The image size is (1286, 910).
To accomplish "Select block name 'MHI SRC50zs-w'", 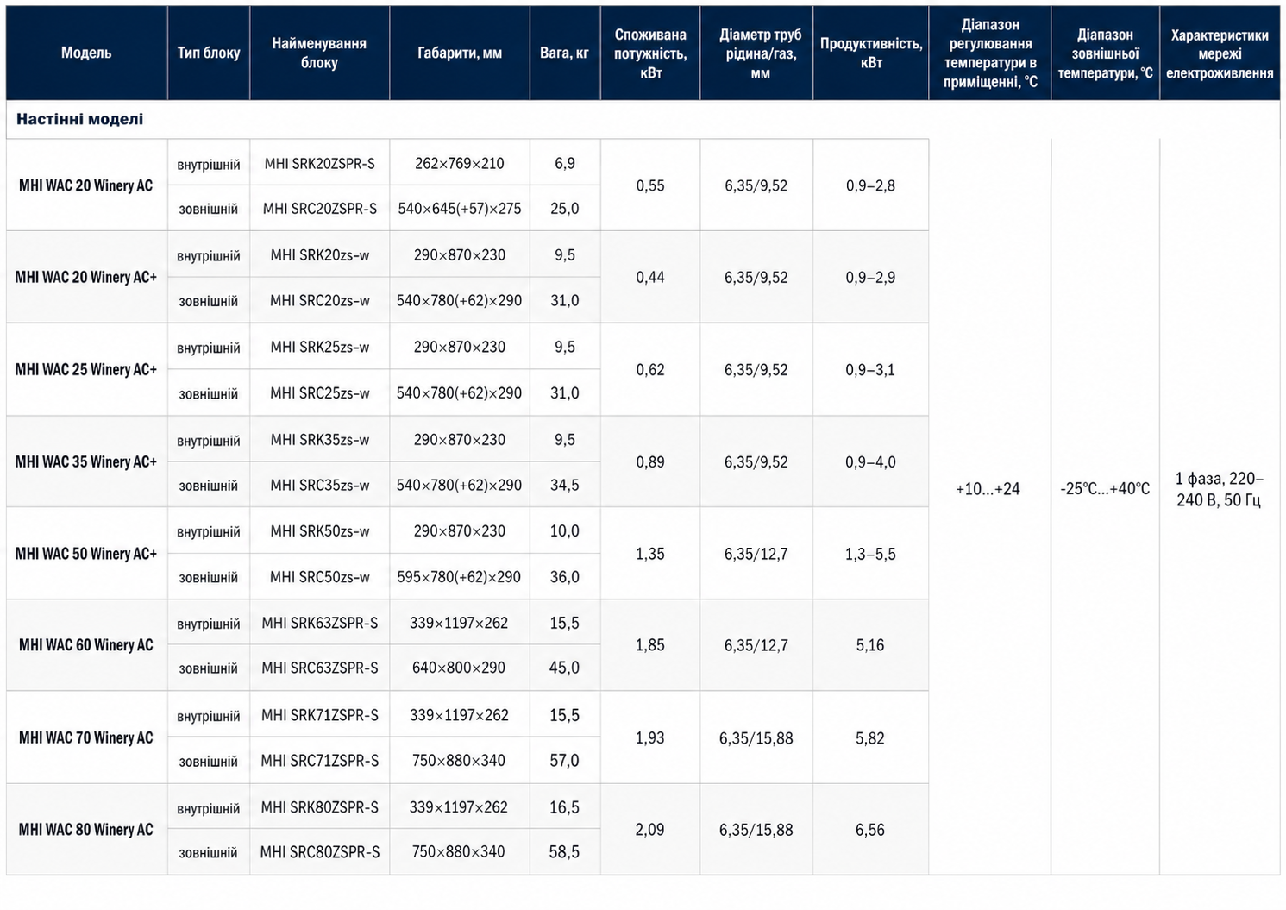I will click(320, 577).
